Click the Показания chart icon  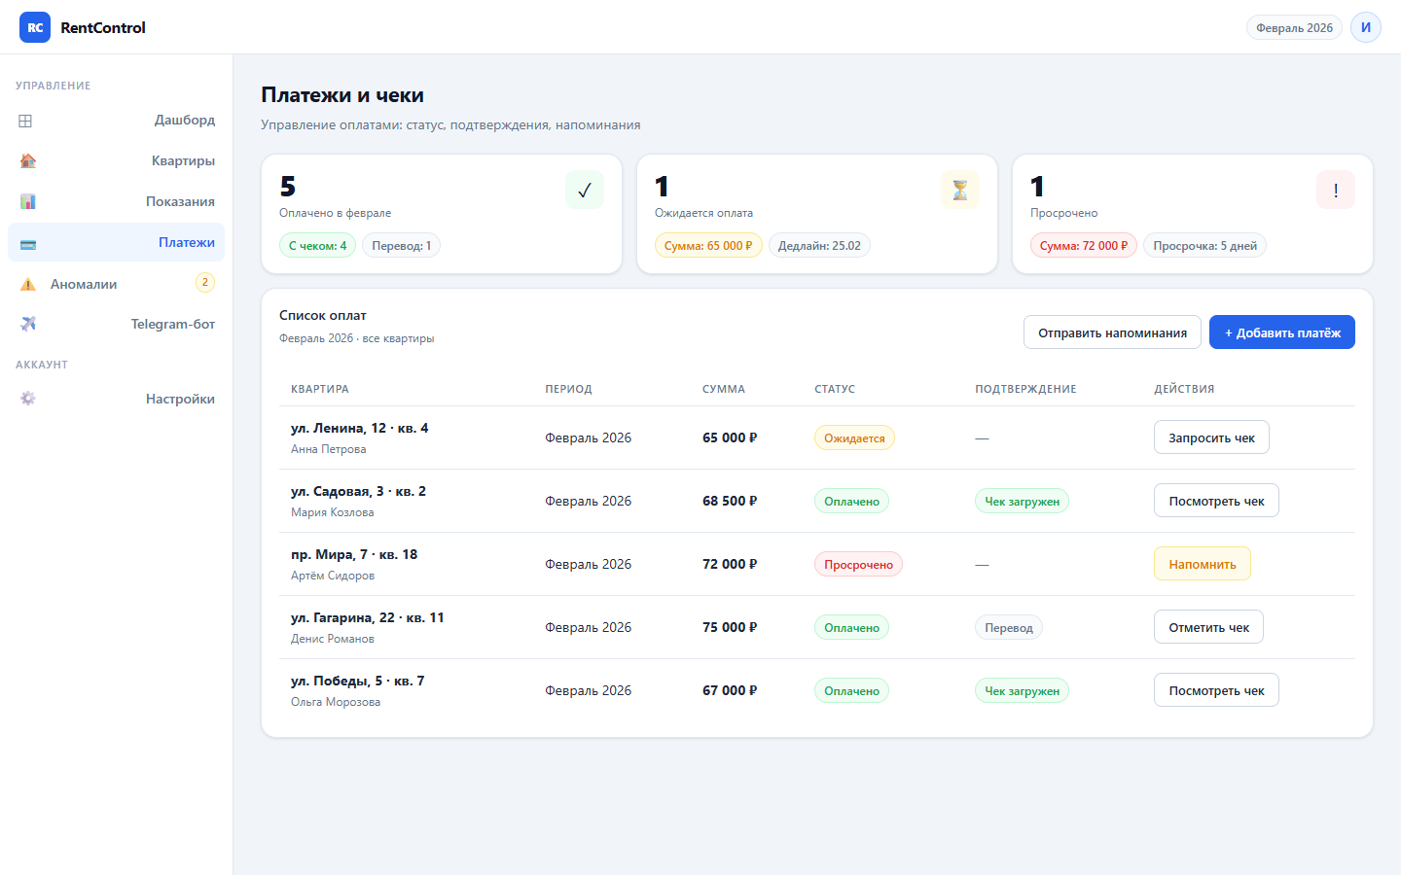point(28,202)
